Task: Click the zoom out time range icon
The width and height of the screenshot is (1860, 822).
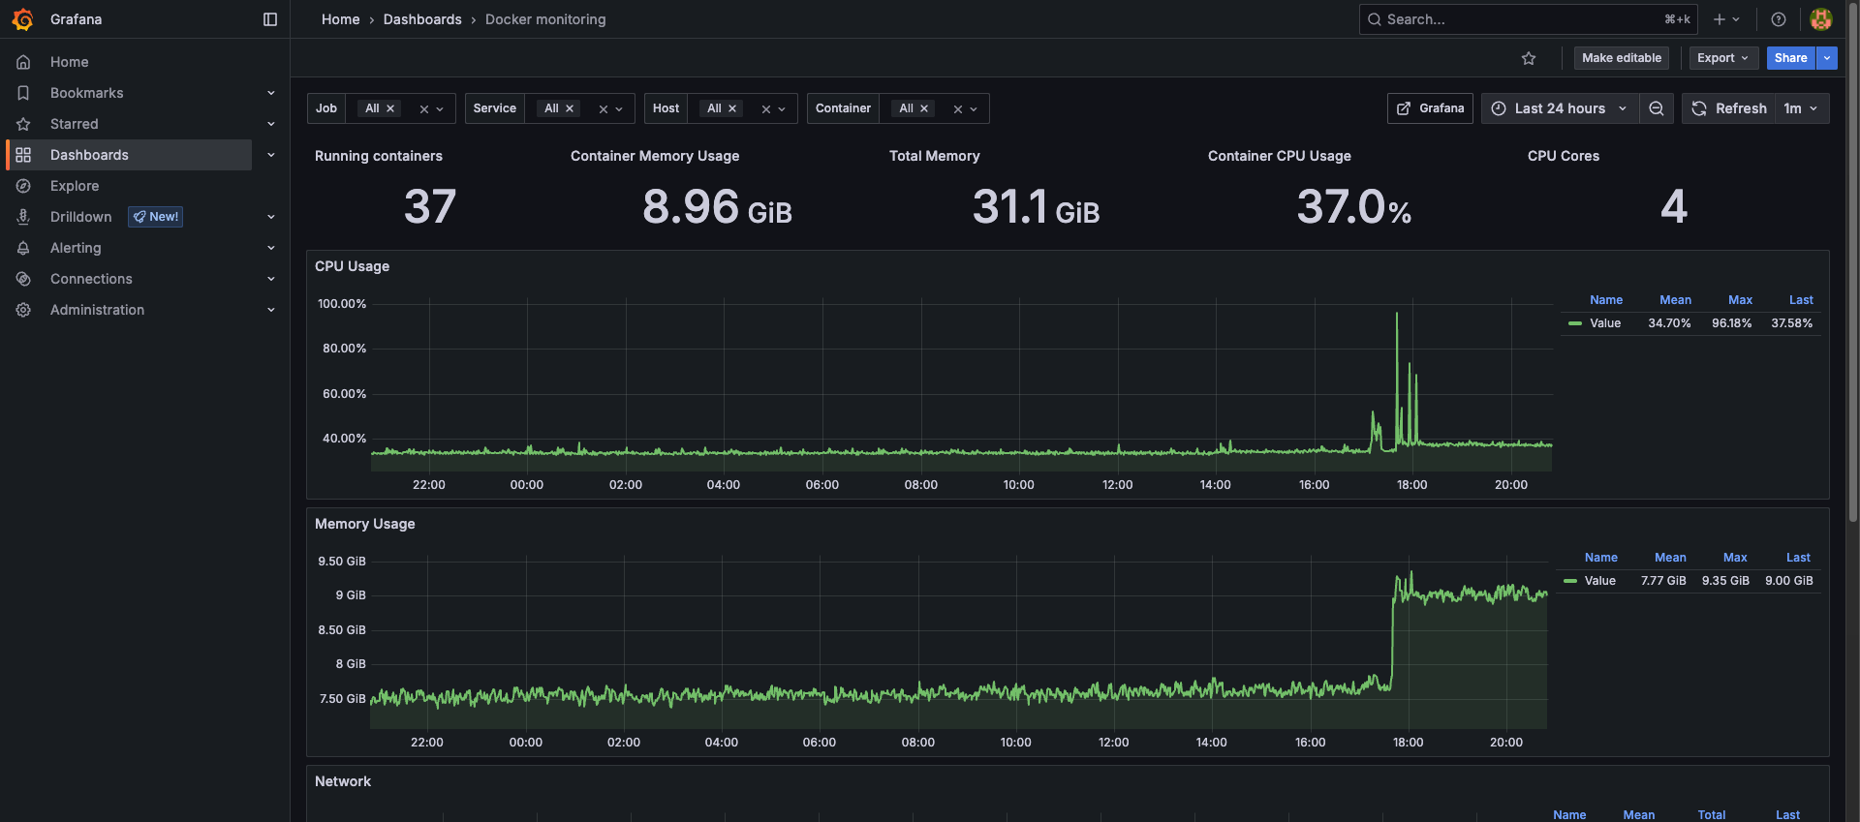Action: [1657, 108]
